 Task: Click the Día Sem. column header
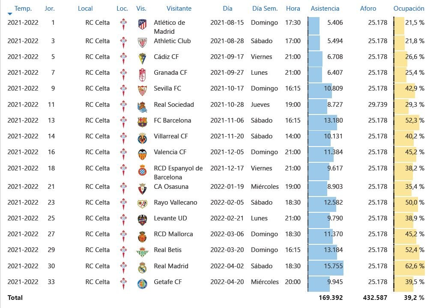[265, 9]
